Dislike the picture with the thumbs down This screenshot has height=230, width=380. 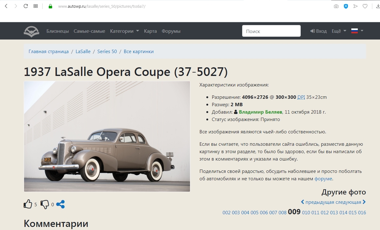click(x=45, y=204)
